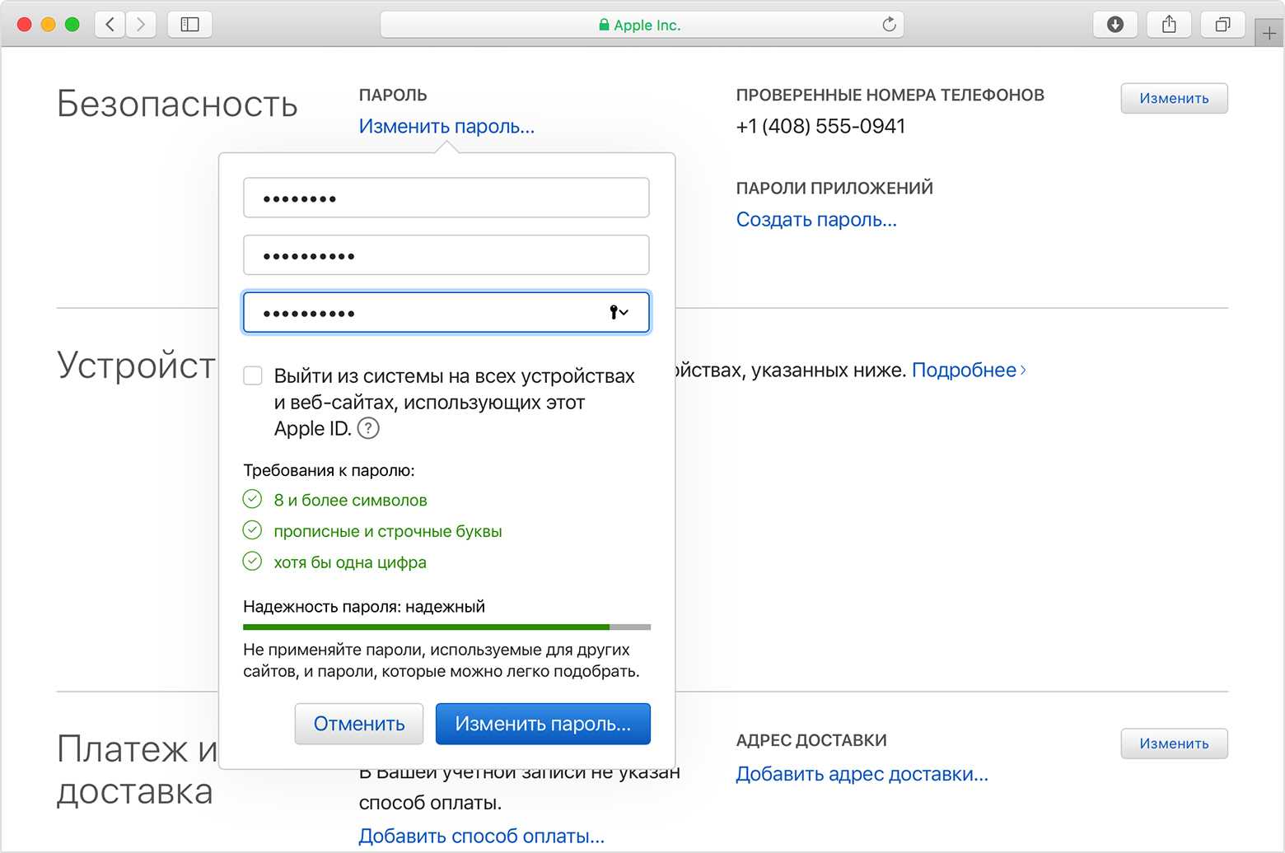Viewport: 1285px width, 853px height.
Task: Reload the page with the refresh icon
Action: coord(889,25)
